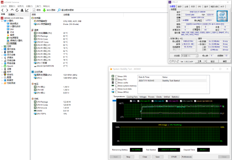Expand the motherboard tree node
The height and width of the screenshot is (160, 232).
coord(1,46)
